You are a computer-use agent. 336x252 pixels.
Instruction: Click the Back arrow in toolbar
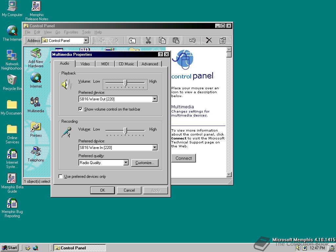[102, 40]
